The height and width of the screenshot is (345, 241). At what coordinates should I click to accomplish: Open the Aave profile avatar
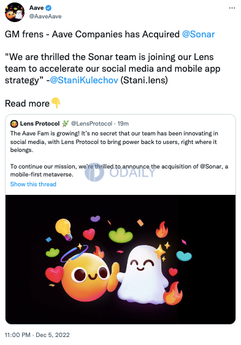pyautogui.click(x=15, y=12)
